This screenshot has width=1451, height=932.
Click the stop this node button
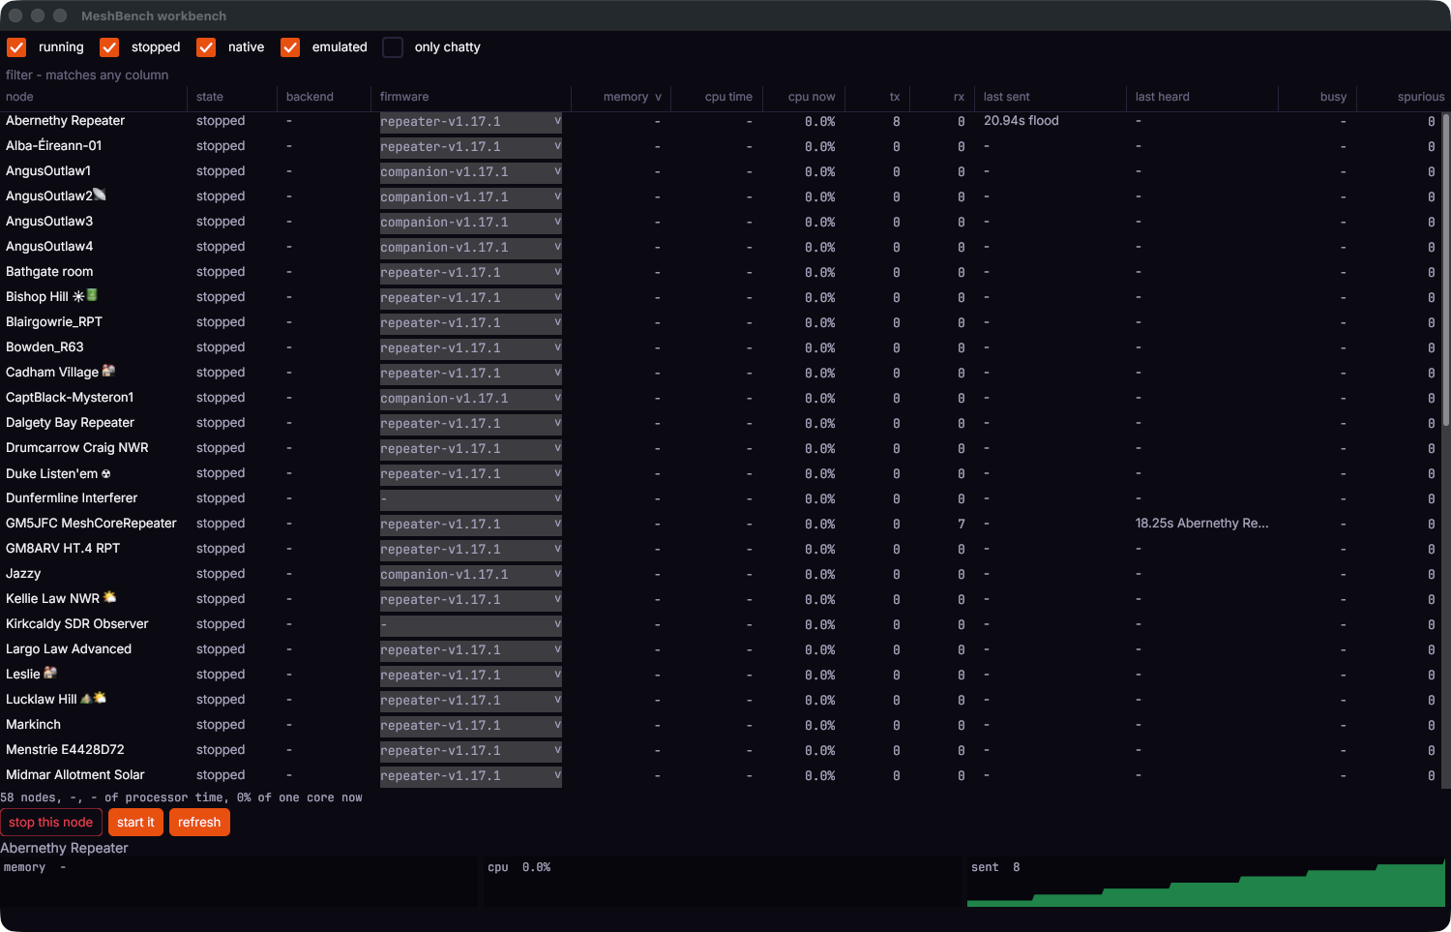(51, 823)
